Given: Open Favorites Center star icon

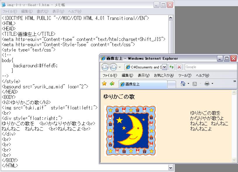Looking at the screenshot, I should pyautogui.click(x=104, y=83).
